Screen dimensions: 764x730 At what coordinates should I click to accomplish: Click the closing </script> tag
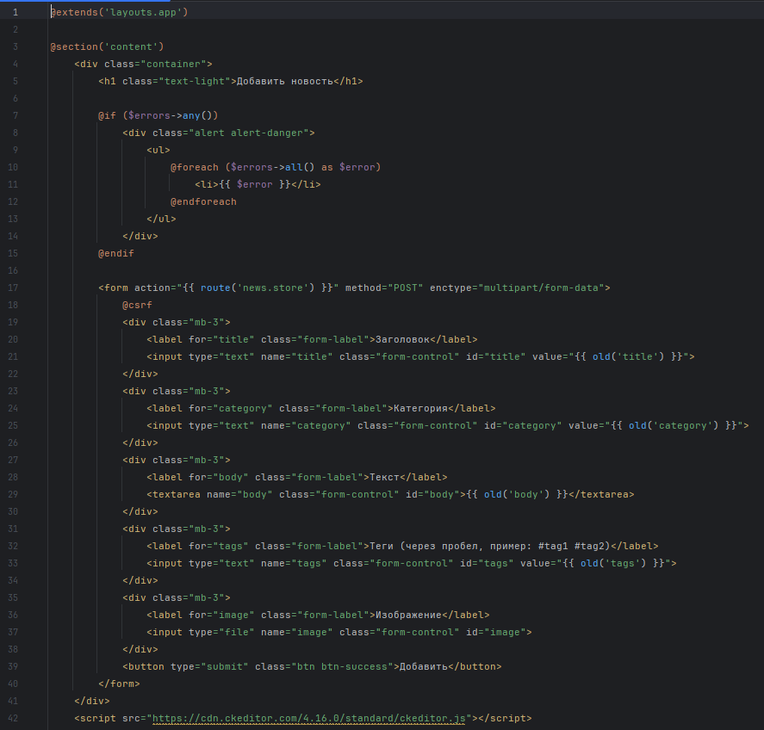506,718
